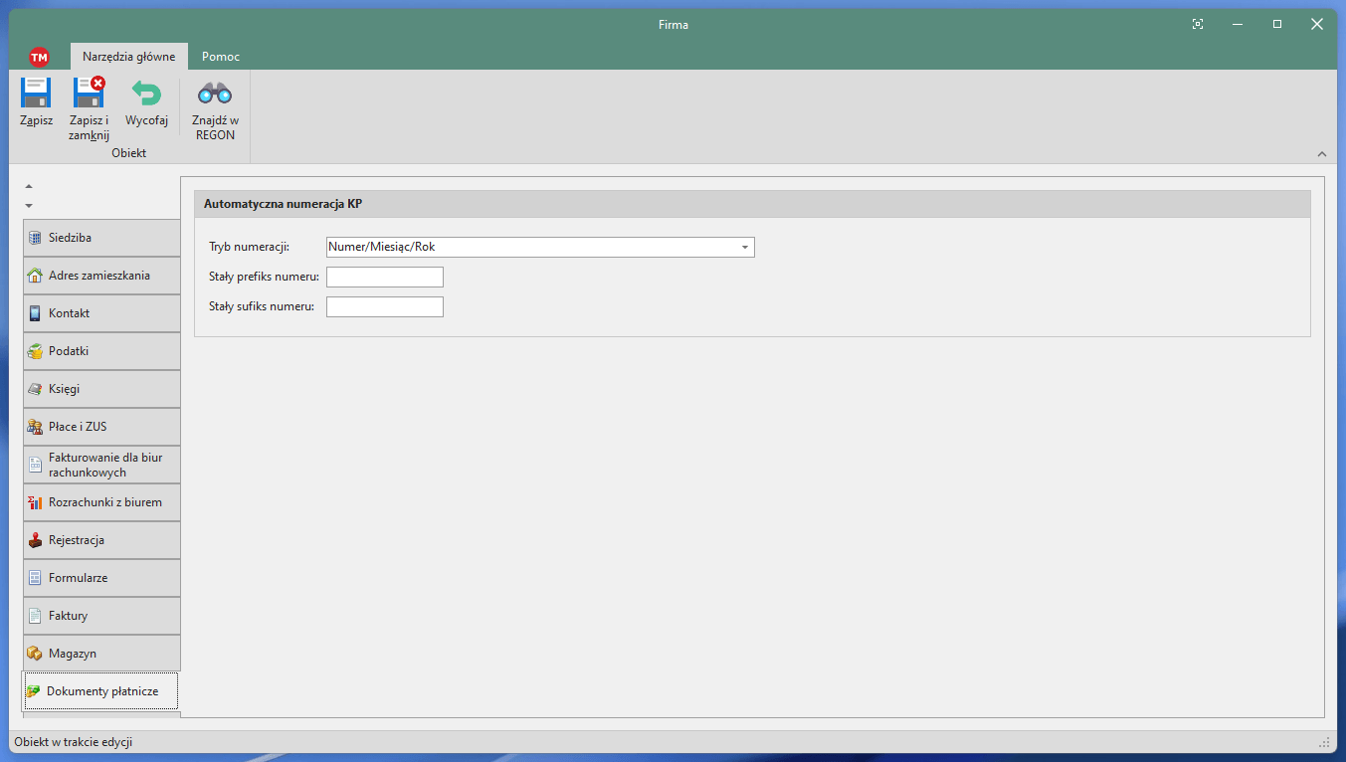Click the red TM application logo
The height and width of the screenshot is (762, 1346).
click(39, 57)
